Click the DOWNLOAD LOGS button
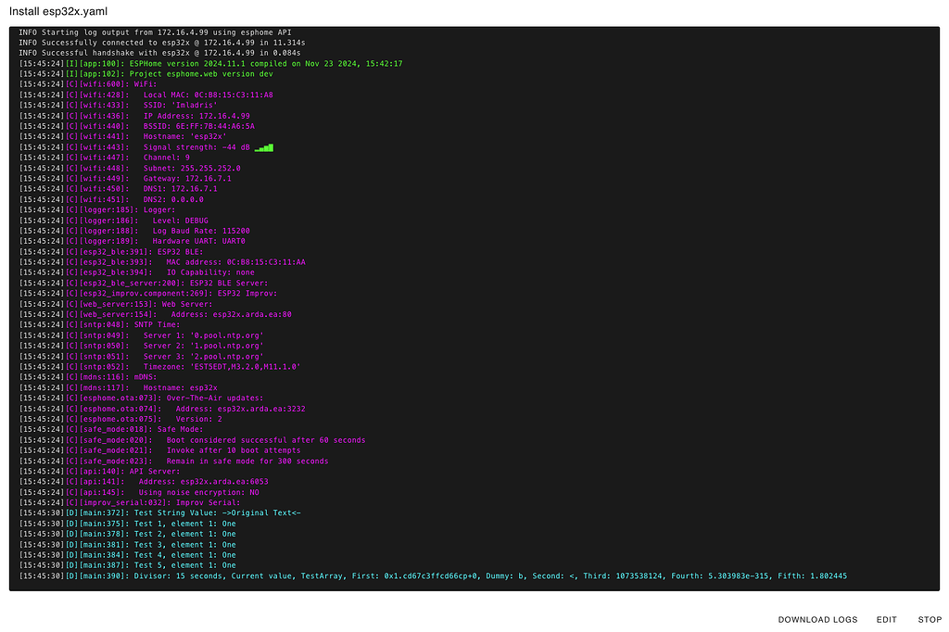 click(x=817, y=619)
